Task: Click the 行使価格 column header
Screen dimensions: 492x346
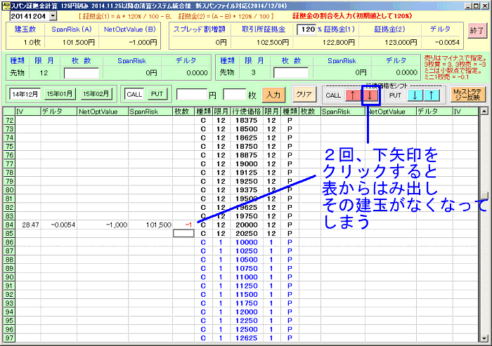Action: [x=247, y=112]
